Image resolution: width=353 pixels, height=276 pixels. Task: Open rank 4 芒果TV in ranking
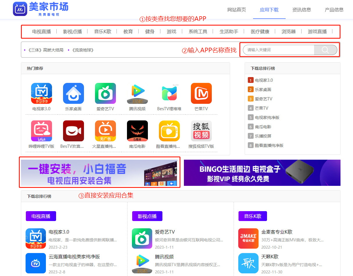click(x=261, y=108)
